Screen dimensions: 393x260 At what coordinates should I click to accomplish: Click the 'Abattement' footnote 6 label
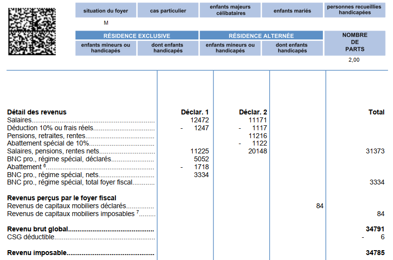[26, 167]
